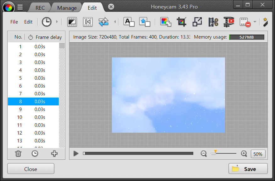Switch to the Manage tab
The image size is (275, 181).
tap(67, 8)
